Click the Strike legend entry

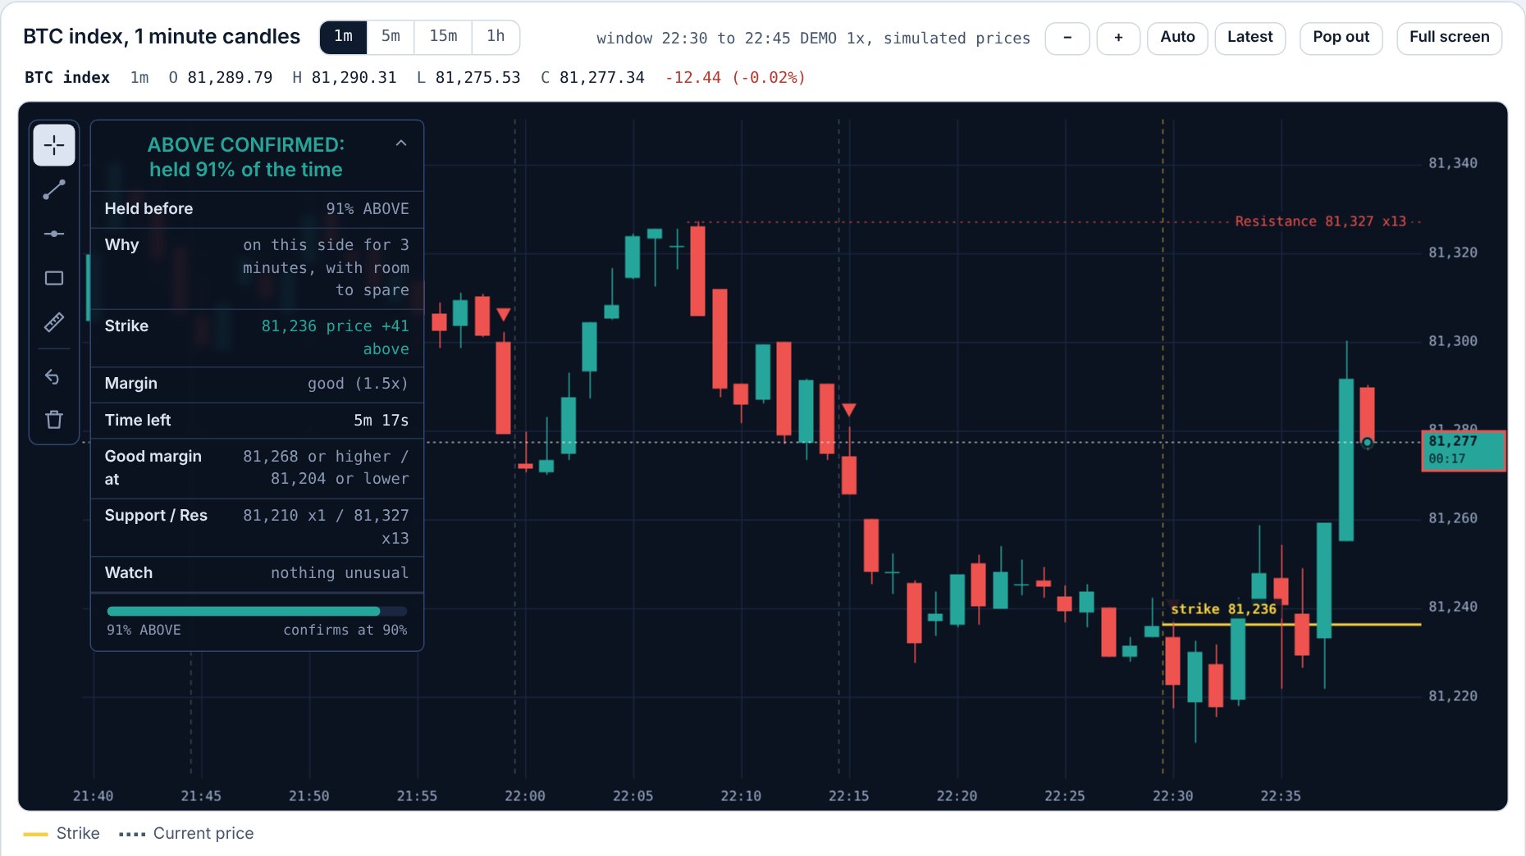(x=62, y=834)
